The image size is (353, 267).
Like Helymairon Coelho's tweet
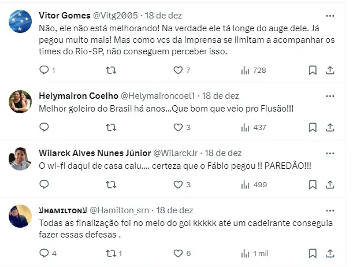pyautogui.click(x=179, y=127)
